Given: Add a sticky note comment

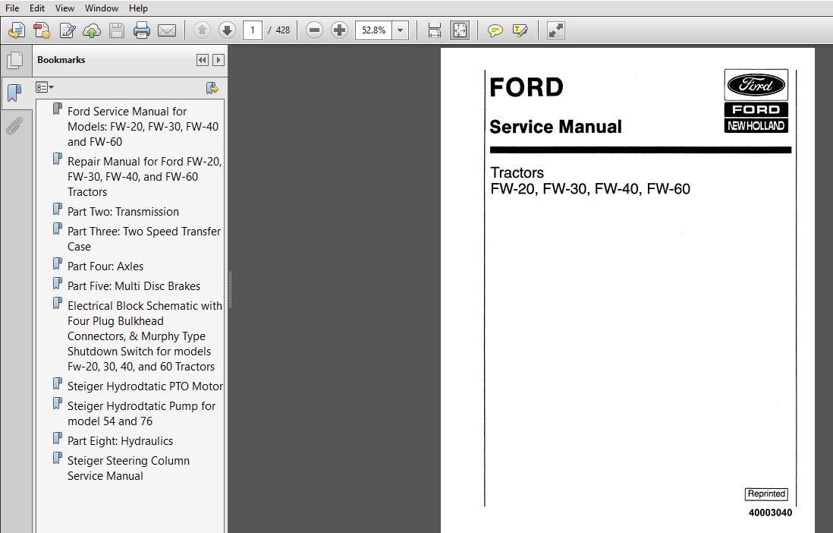Looking at the screenshot, I should tap(495, 30).
